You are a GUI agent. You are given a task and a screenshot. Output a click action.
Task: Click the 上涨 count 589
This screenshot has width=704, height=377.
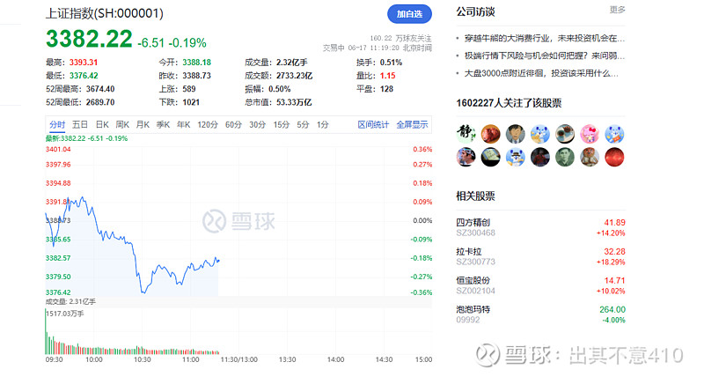(189, 89)
